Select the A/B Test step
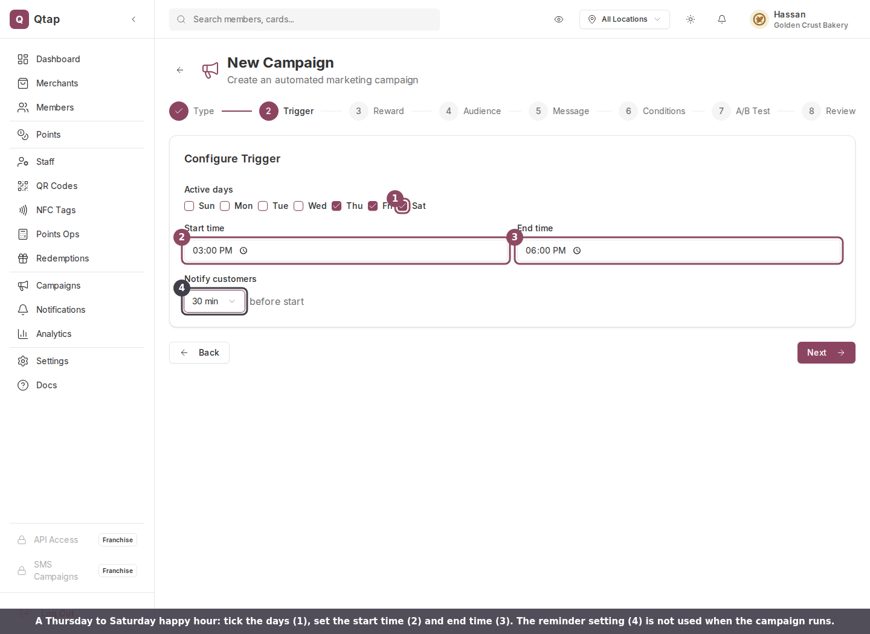870x634 pixels. 741,111
